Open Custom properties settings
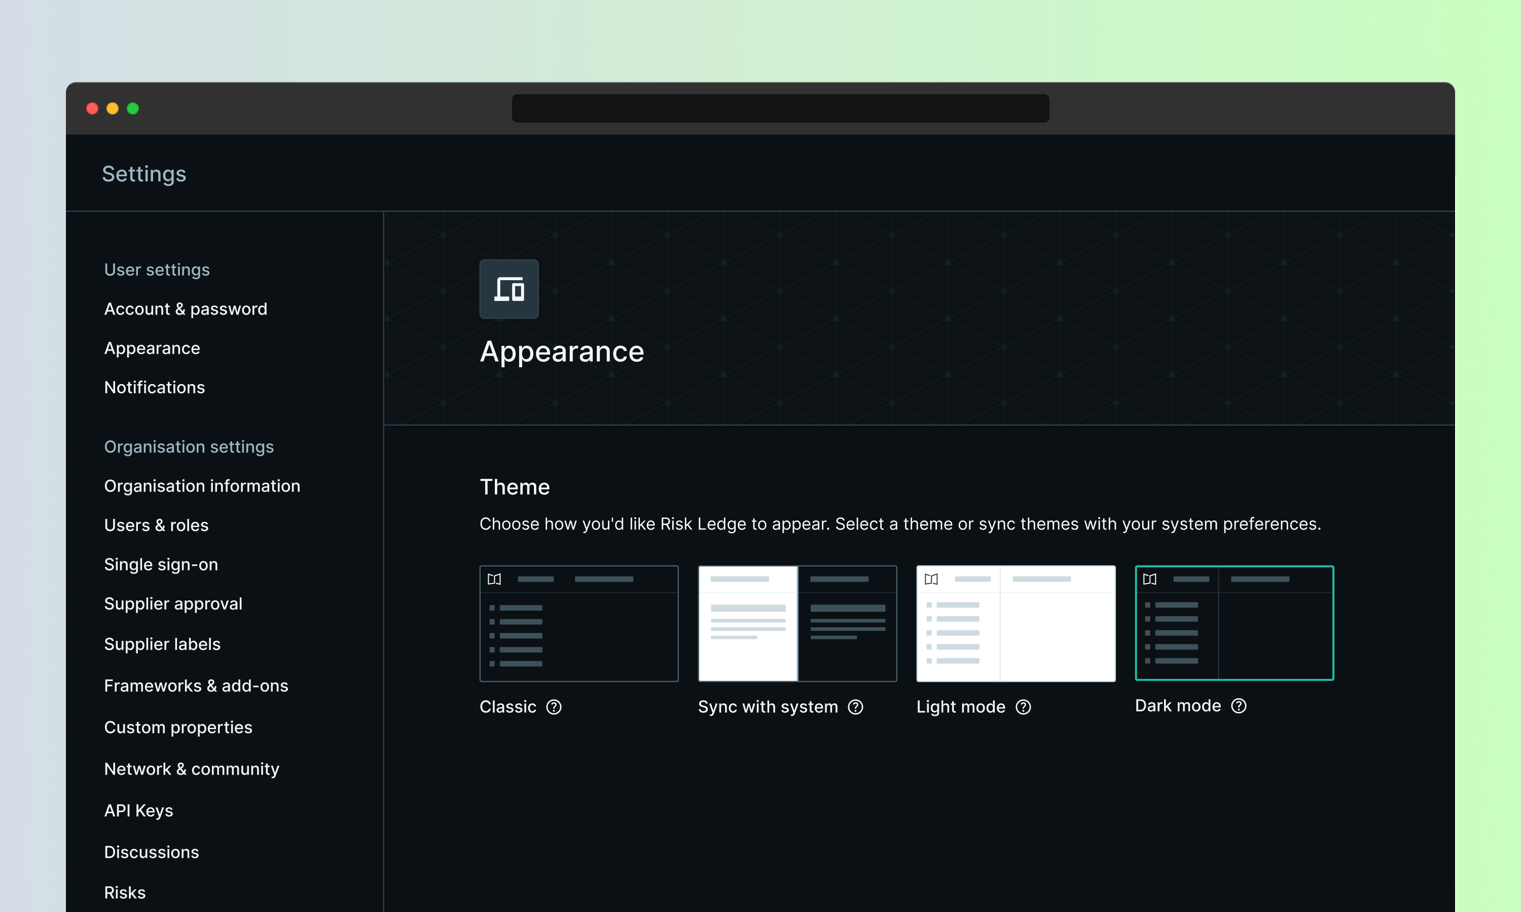This screenshot has width=1521, height=912. 178,727
